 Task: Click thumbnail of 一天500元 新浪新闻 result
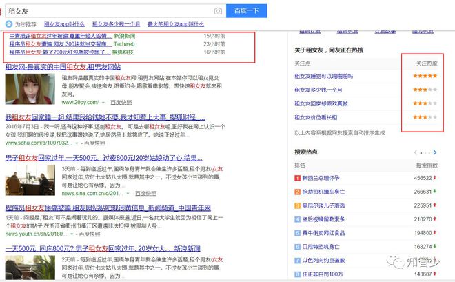pyautogui.click(x=30, y=268)
